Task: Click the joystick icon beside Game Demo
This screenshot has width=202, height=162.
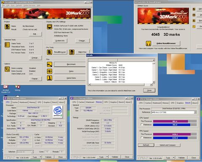Action: (50, 78)
